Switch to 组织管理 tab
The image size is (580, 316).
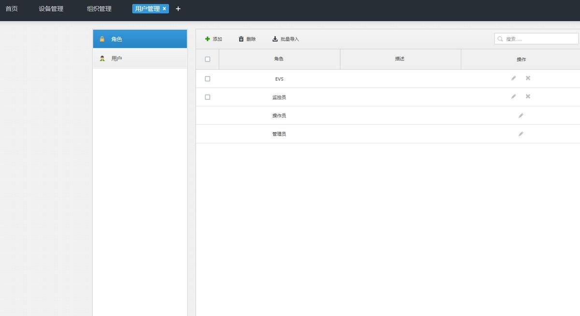point(99,9)
